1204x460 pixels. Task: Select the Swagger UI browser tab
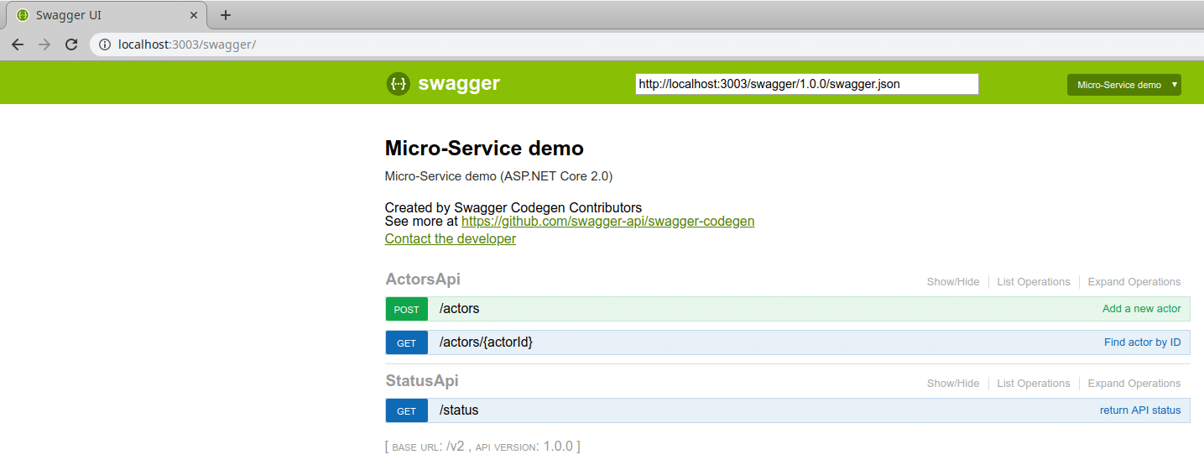[106, 15]
